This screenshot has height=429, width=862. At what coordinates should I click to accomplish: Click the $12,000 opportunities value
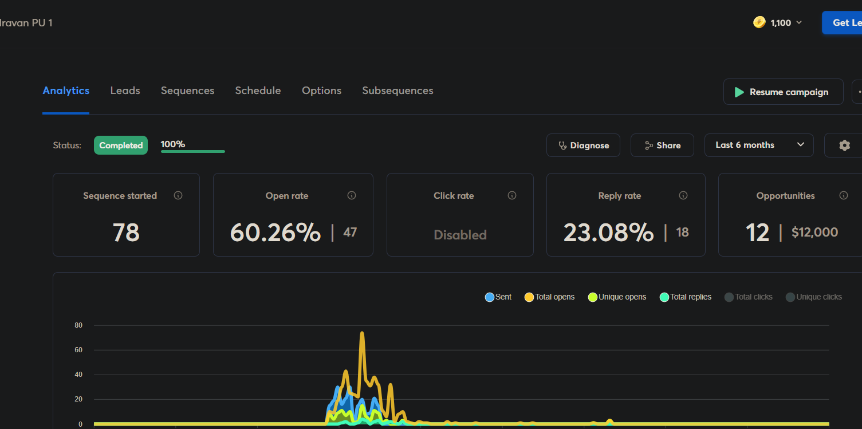(814, 232)
